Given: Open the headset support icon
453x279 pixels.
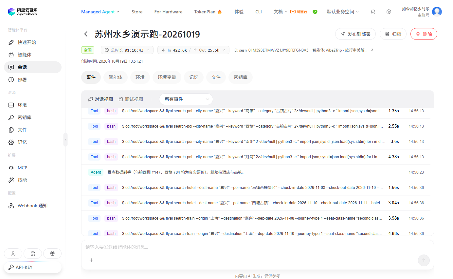Looking at the screenshot, I should 373,12.
